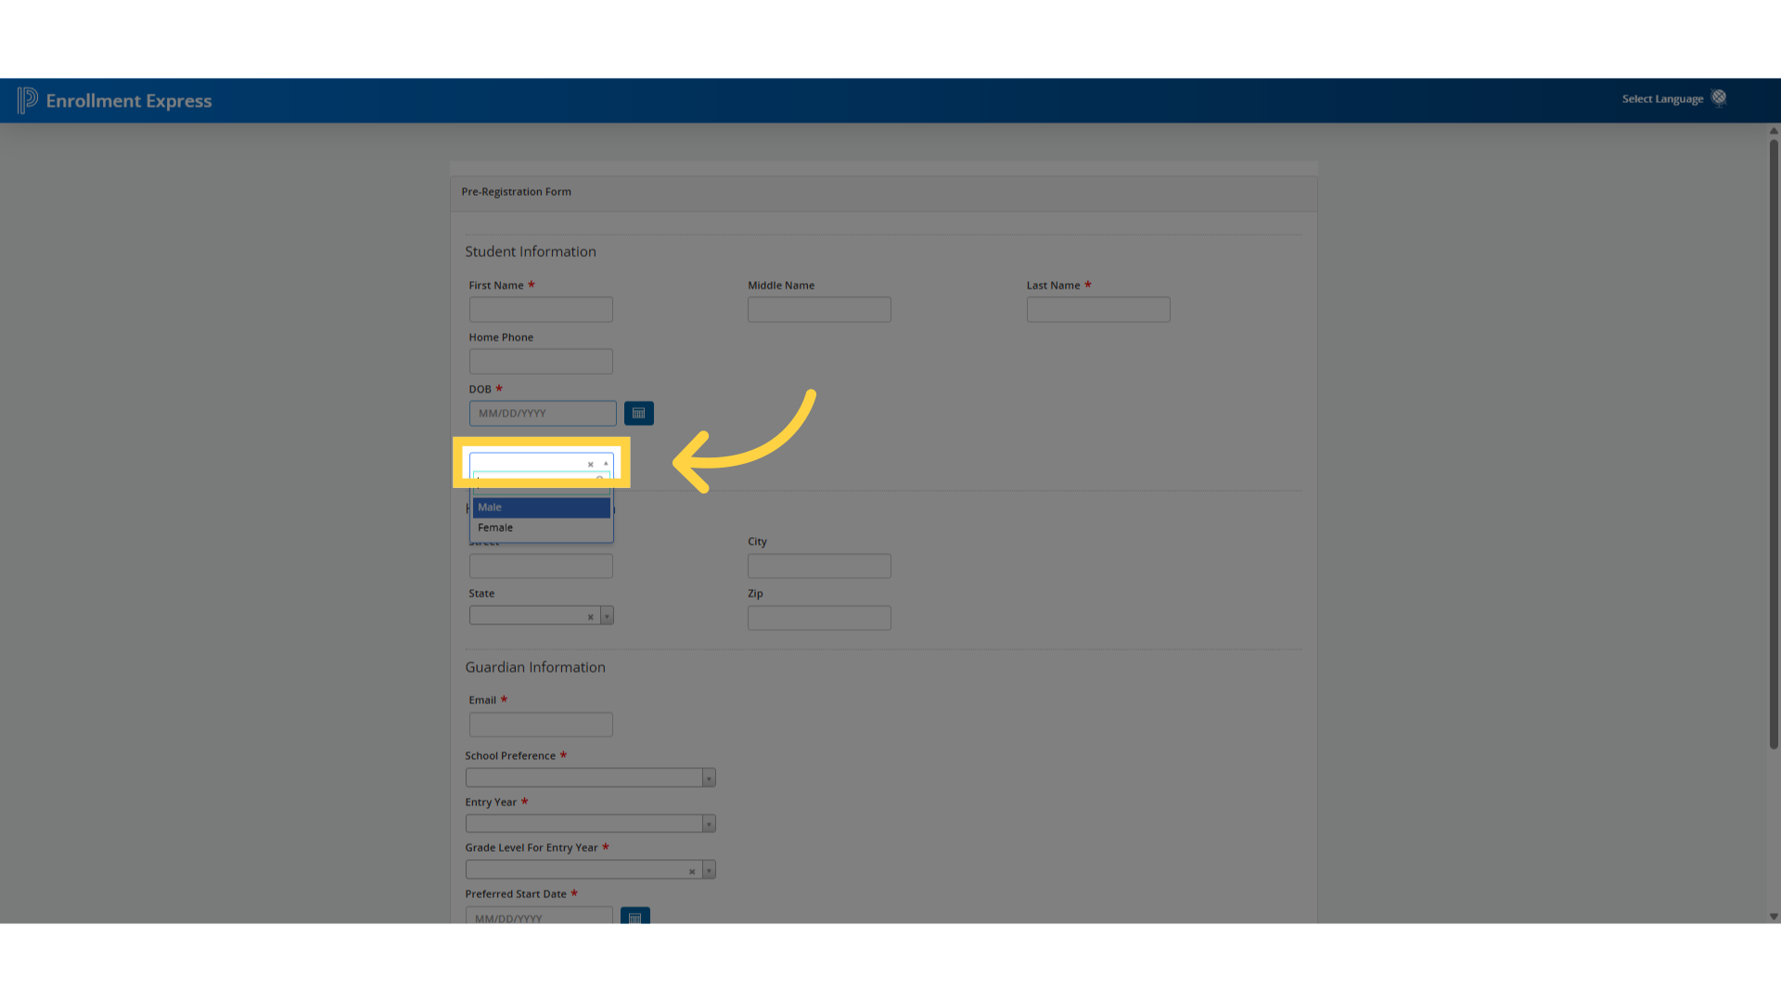This screenshot has width=1781, height=1002.
Task: Click the Pre-Registration Form heading
Action: [516, 192]
